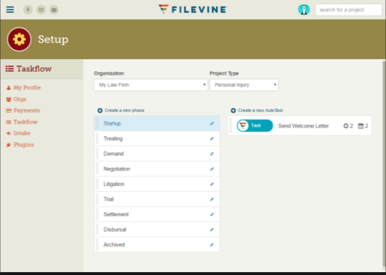386x275 pixels.
Task: Edit the Startup phase with pencil icon
Action: pos(212,123)
